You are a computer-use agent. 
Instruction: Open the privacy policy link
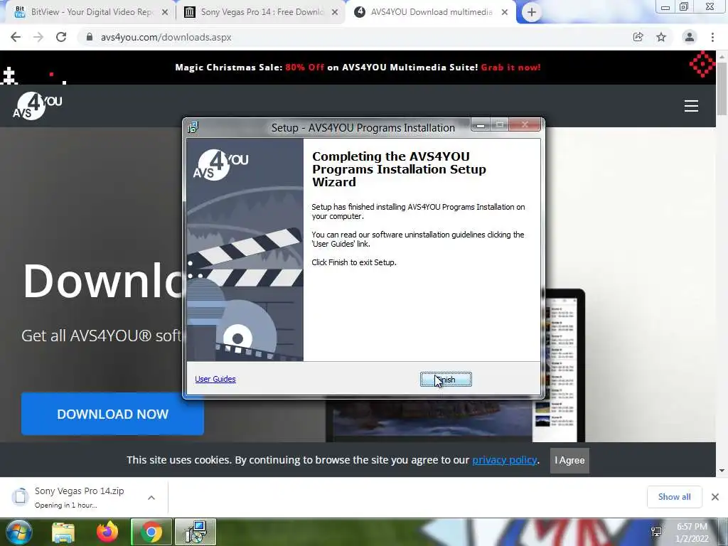pos(505,460)
